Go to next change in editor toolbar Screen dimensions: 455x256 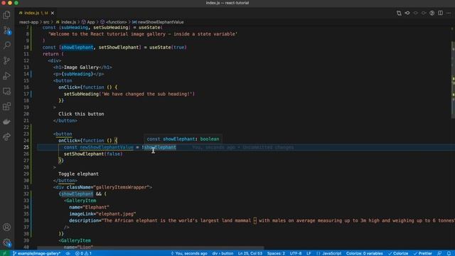[424, 13]
